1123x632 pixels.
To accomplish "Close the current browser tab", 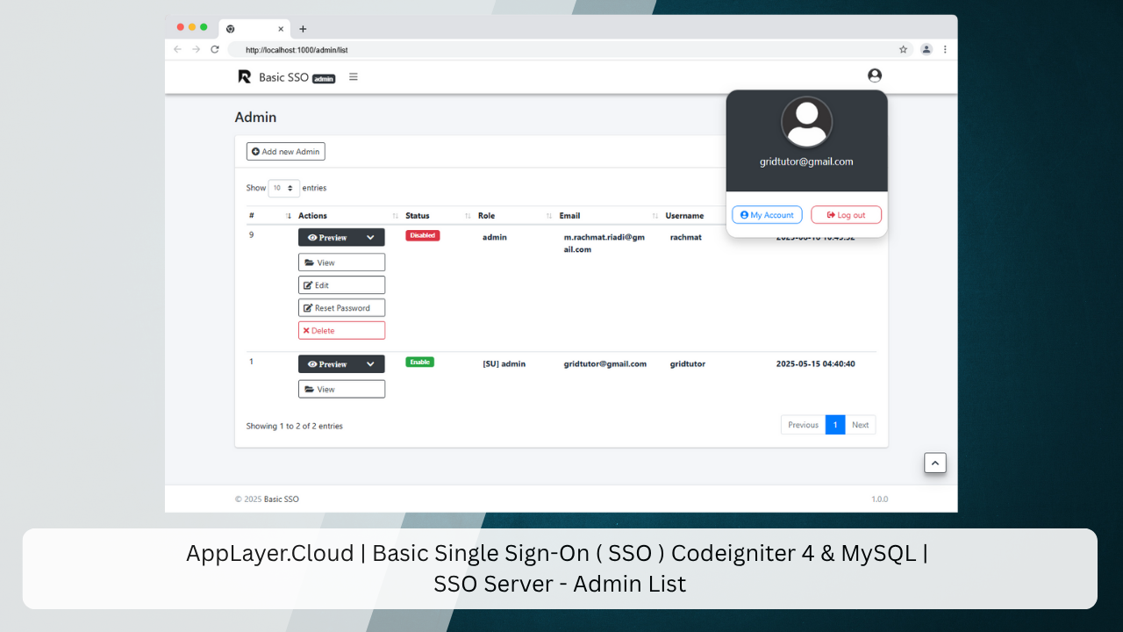I will click(x=281, y=29).
